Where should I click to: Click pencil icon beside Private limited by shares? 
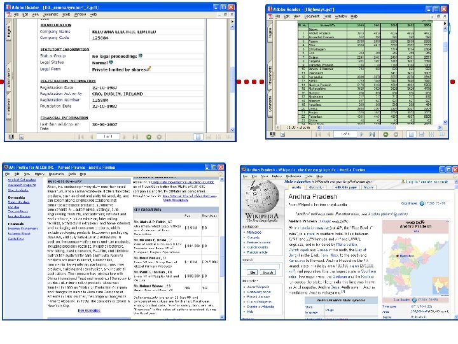(x=149, y=69)
